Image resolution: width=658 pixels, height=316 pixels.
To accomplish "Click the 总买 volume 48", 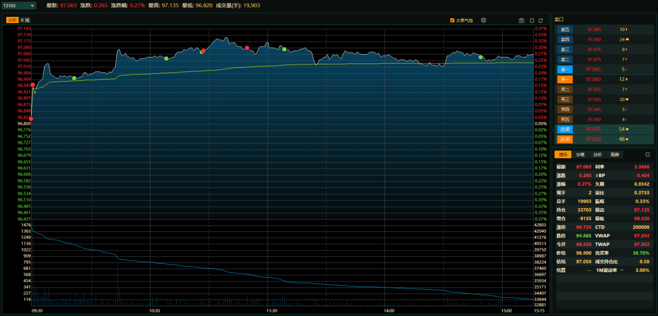I will tap(622, 139).
